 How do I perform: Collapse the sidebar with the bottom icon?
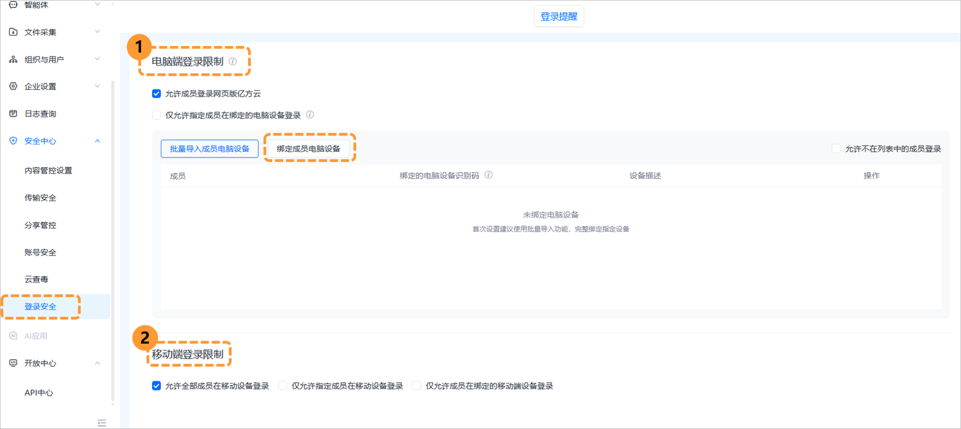coord(102,422)
